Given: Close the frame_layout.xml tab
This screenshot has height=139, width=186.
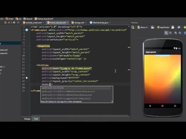Looking at the screenshot, I should [x=67, y=23].
